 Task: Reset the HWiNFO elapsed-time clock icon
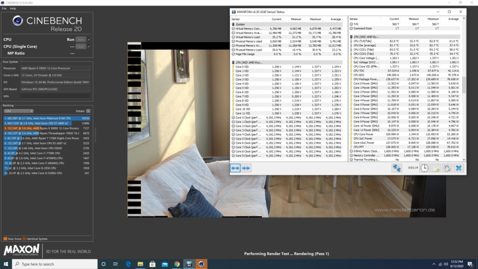[x=424, y=168]
